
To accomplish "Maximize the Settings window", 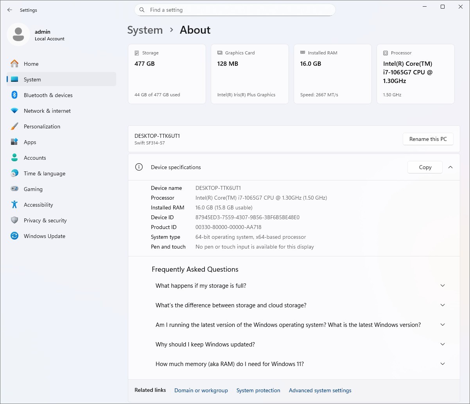I will [x=443, y=7].
